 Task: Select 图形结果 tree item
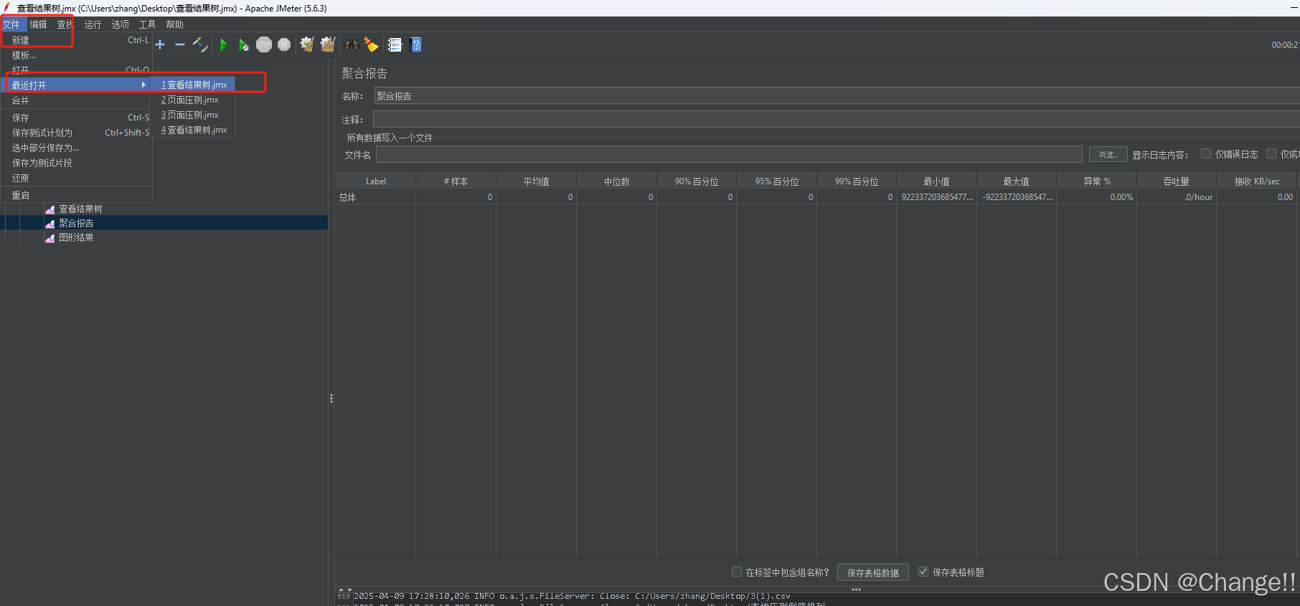point(76,238)
